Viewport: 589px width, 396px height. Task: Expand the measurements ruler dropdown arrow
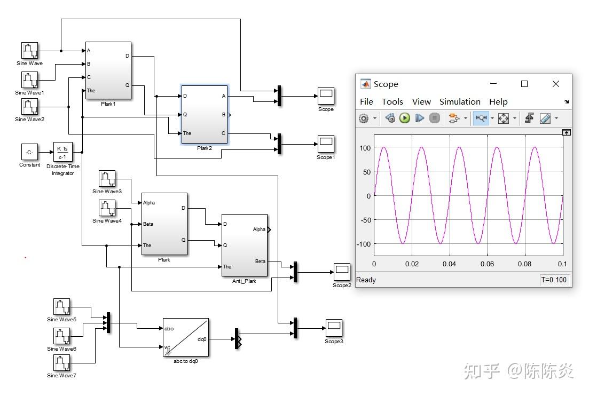click(x=556, y=118)
